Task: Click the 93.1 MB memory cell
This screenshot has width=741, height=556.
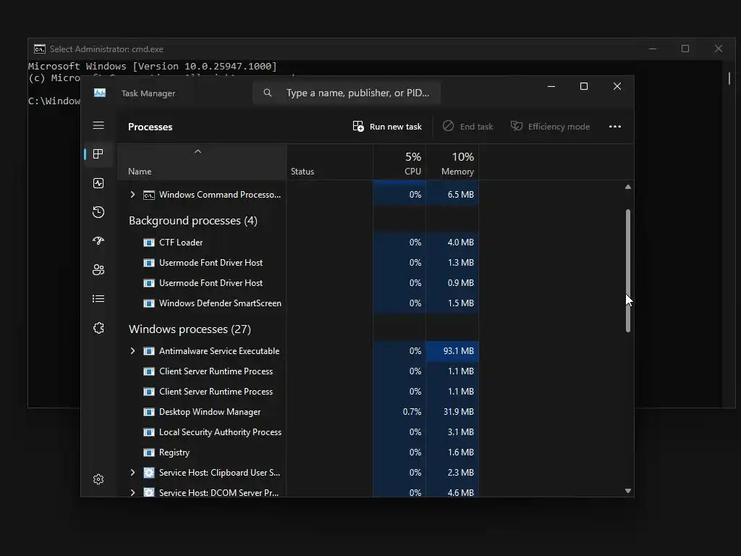Action: [x=452, y=351]
